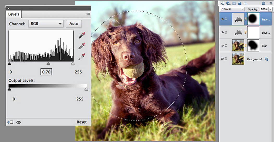Click the chain link of second Levels layer
Viewport: 274px width, 142px height.
pos(246,32)
